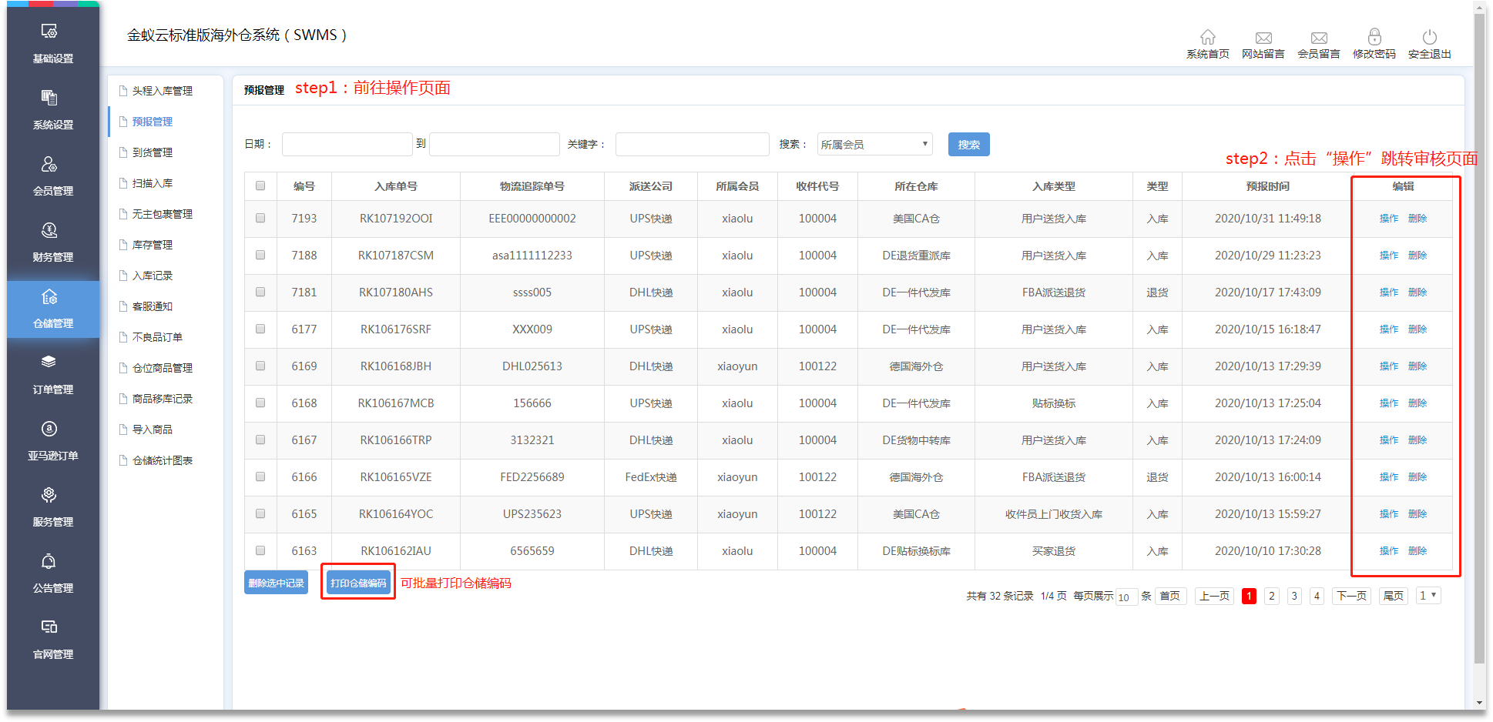Click the 打印仓储编码 button

[358, 583]
